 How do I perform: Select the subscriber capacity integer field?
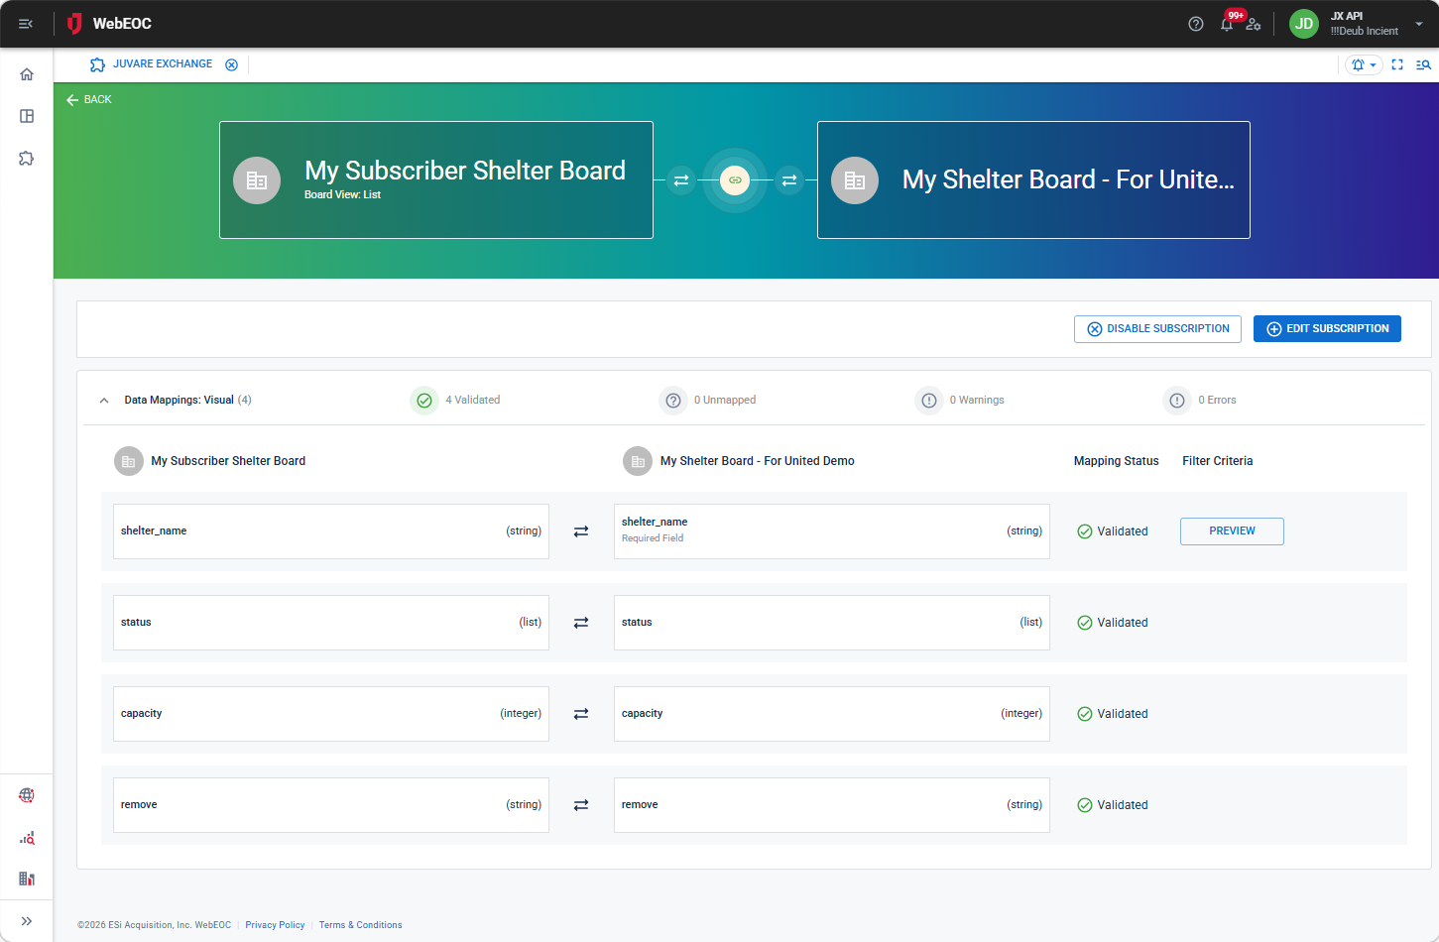pyautogui.click(x=331, y=714)
